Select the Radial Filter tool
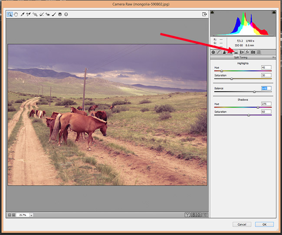This screenshot has width=282, height=235. coord(66,14)
